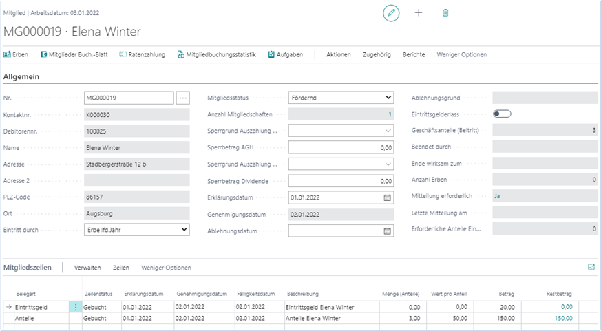The height and width of the screenshot is (331, 601).
Task: Click the Sperrbetrag AGH input field
Action: point(341,147)
